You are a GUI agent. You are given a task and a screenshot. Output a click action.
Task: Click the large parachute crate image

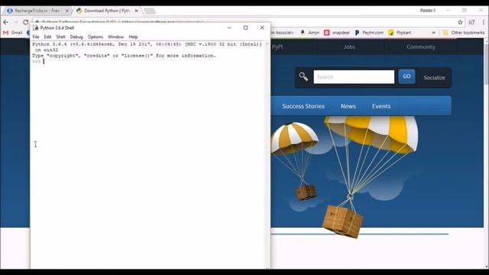click(343, 221)
